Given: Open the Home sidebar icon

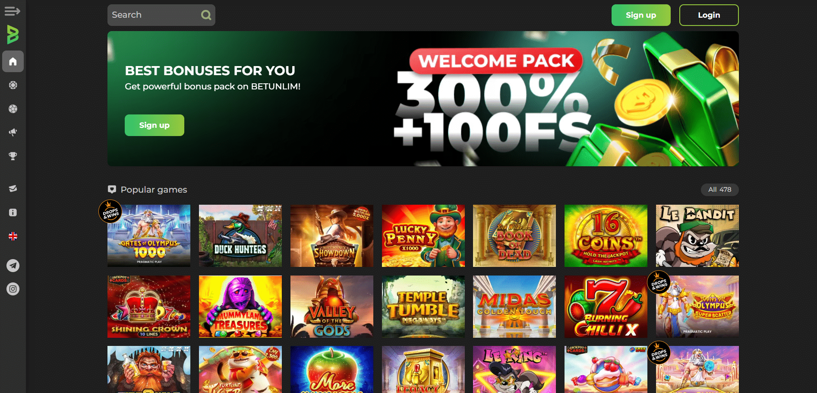Looking at the screenshot, I should [x=13, y=61].
